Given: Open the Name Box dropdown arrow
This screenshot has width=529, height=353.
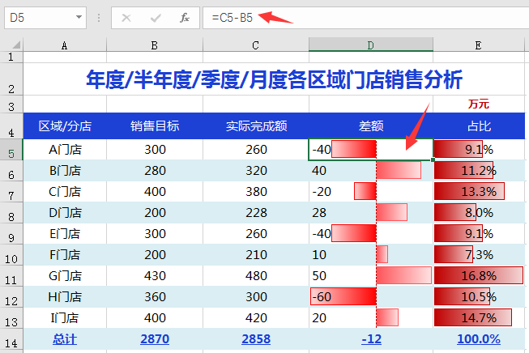Looking at the screenshot, I should tap(79, 17).
